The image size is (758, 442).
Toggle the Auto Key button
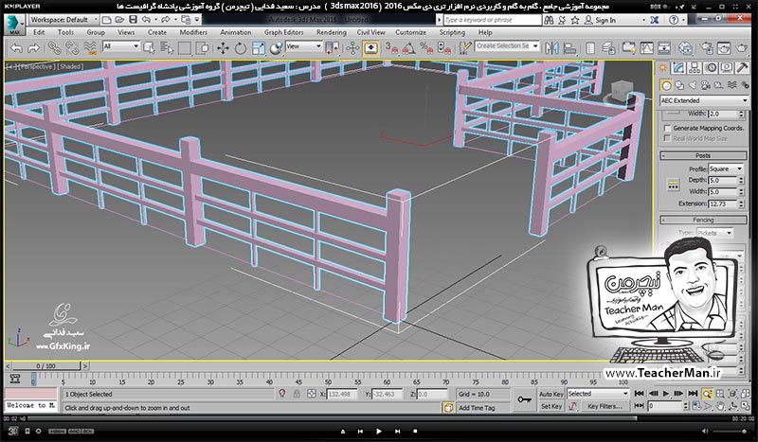[x=550, y=394]
